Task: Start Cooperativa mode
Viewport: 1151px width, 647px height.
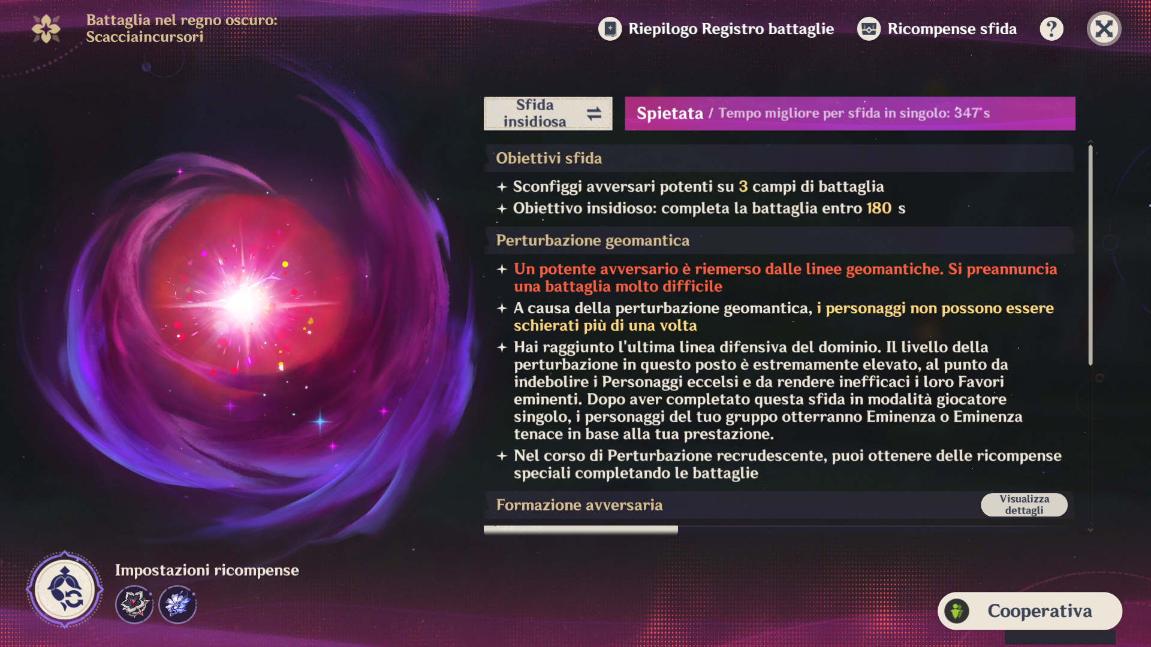Action: (x=1030, y=611)
